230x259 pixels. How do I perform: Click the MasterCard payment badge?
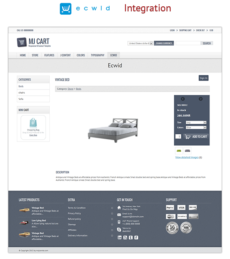(x=171, y=216)
